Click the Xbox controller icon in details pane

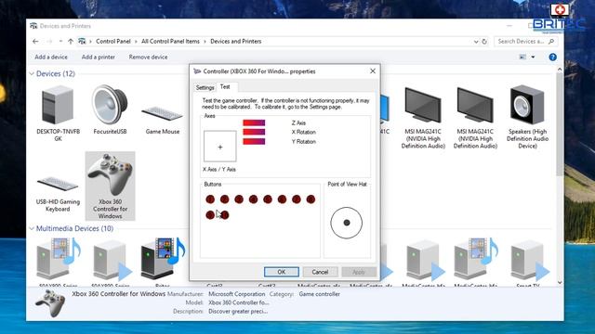50,303
